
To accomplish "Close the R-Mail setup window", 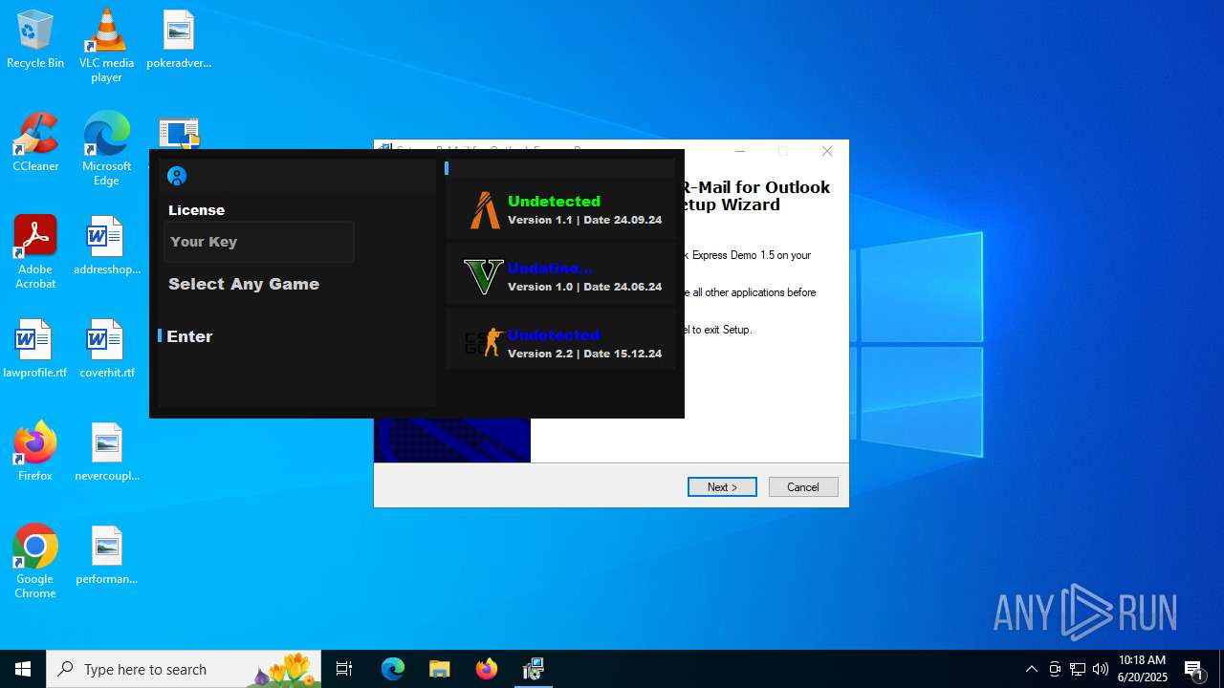I will pos(827,151).
